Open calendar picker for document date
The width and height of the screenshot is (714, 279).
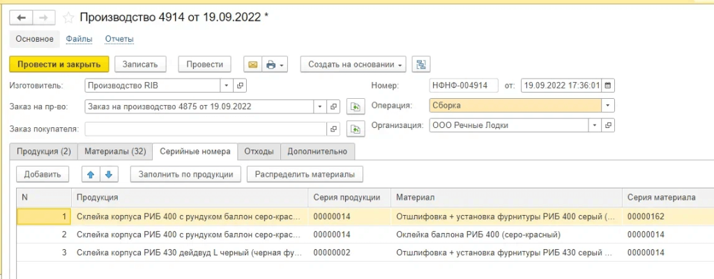pyautogui.click(x=608, y=86)
